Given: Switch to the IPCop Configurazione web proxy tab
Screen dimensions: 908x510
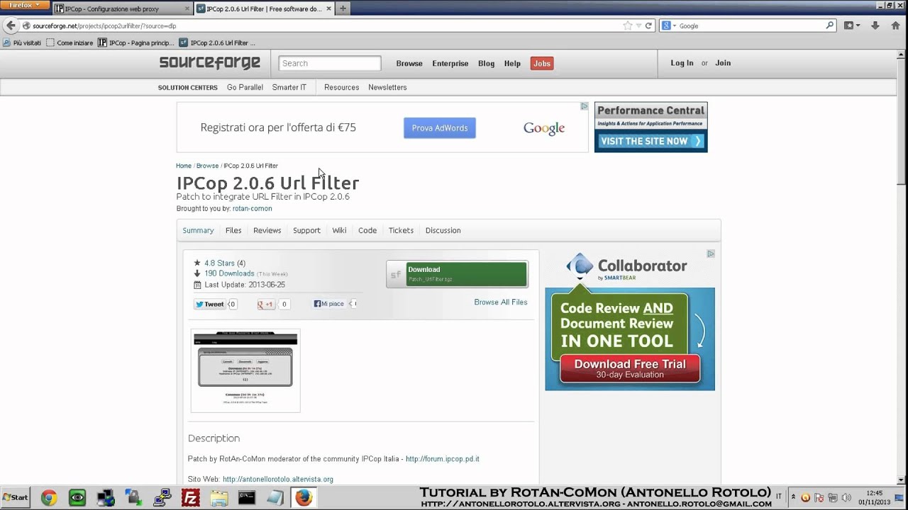Looking at the screenshot, I should pyautogui.click(x=122, y=8).
